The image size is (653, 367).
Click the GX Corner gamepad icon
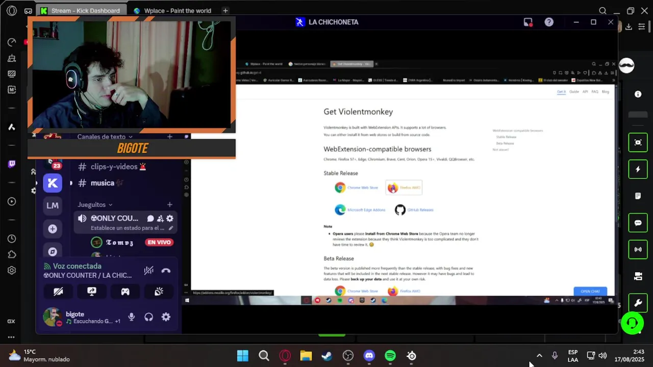click(28, 11)
